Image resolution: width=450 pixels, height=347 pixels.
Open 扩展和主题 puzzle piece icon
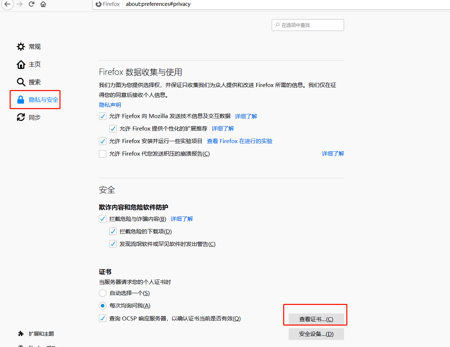[21, 334]
